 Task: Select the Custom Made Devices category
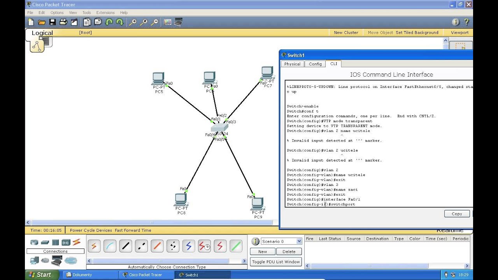[x=57, y=260]
